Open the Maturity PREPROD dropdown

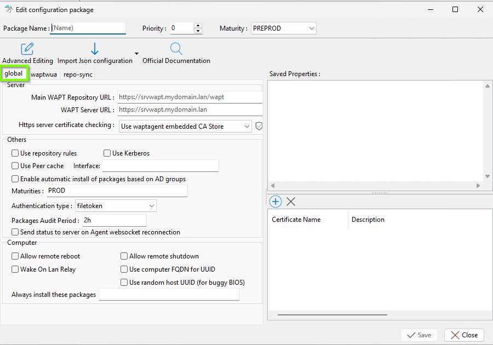pos(283,28)
